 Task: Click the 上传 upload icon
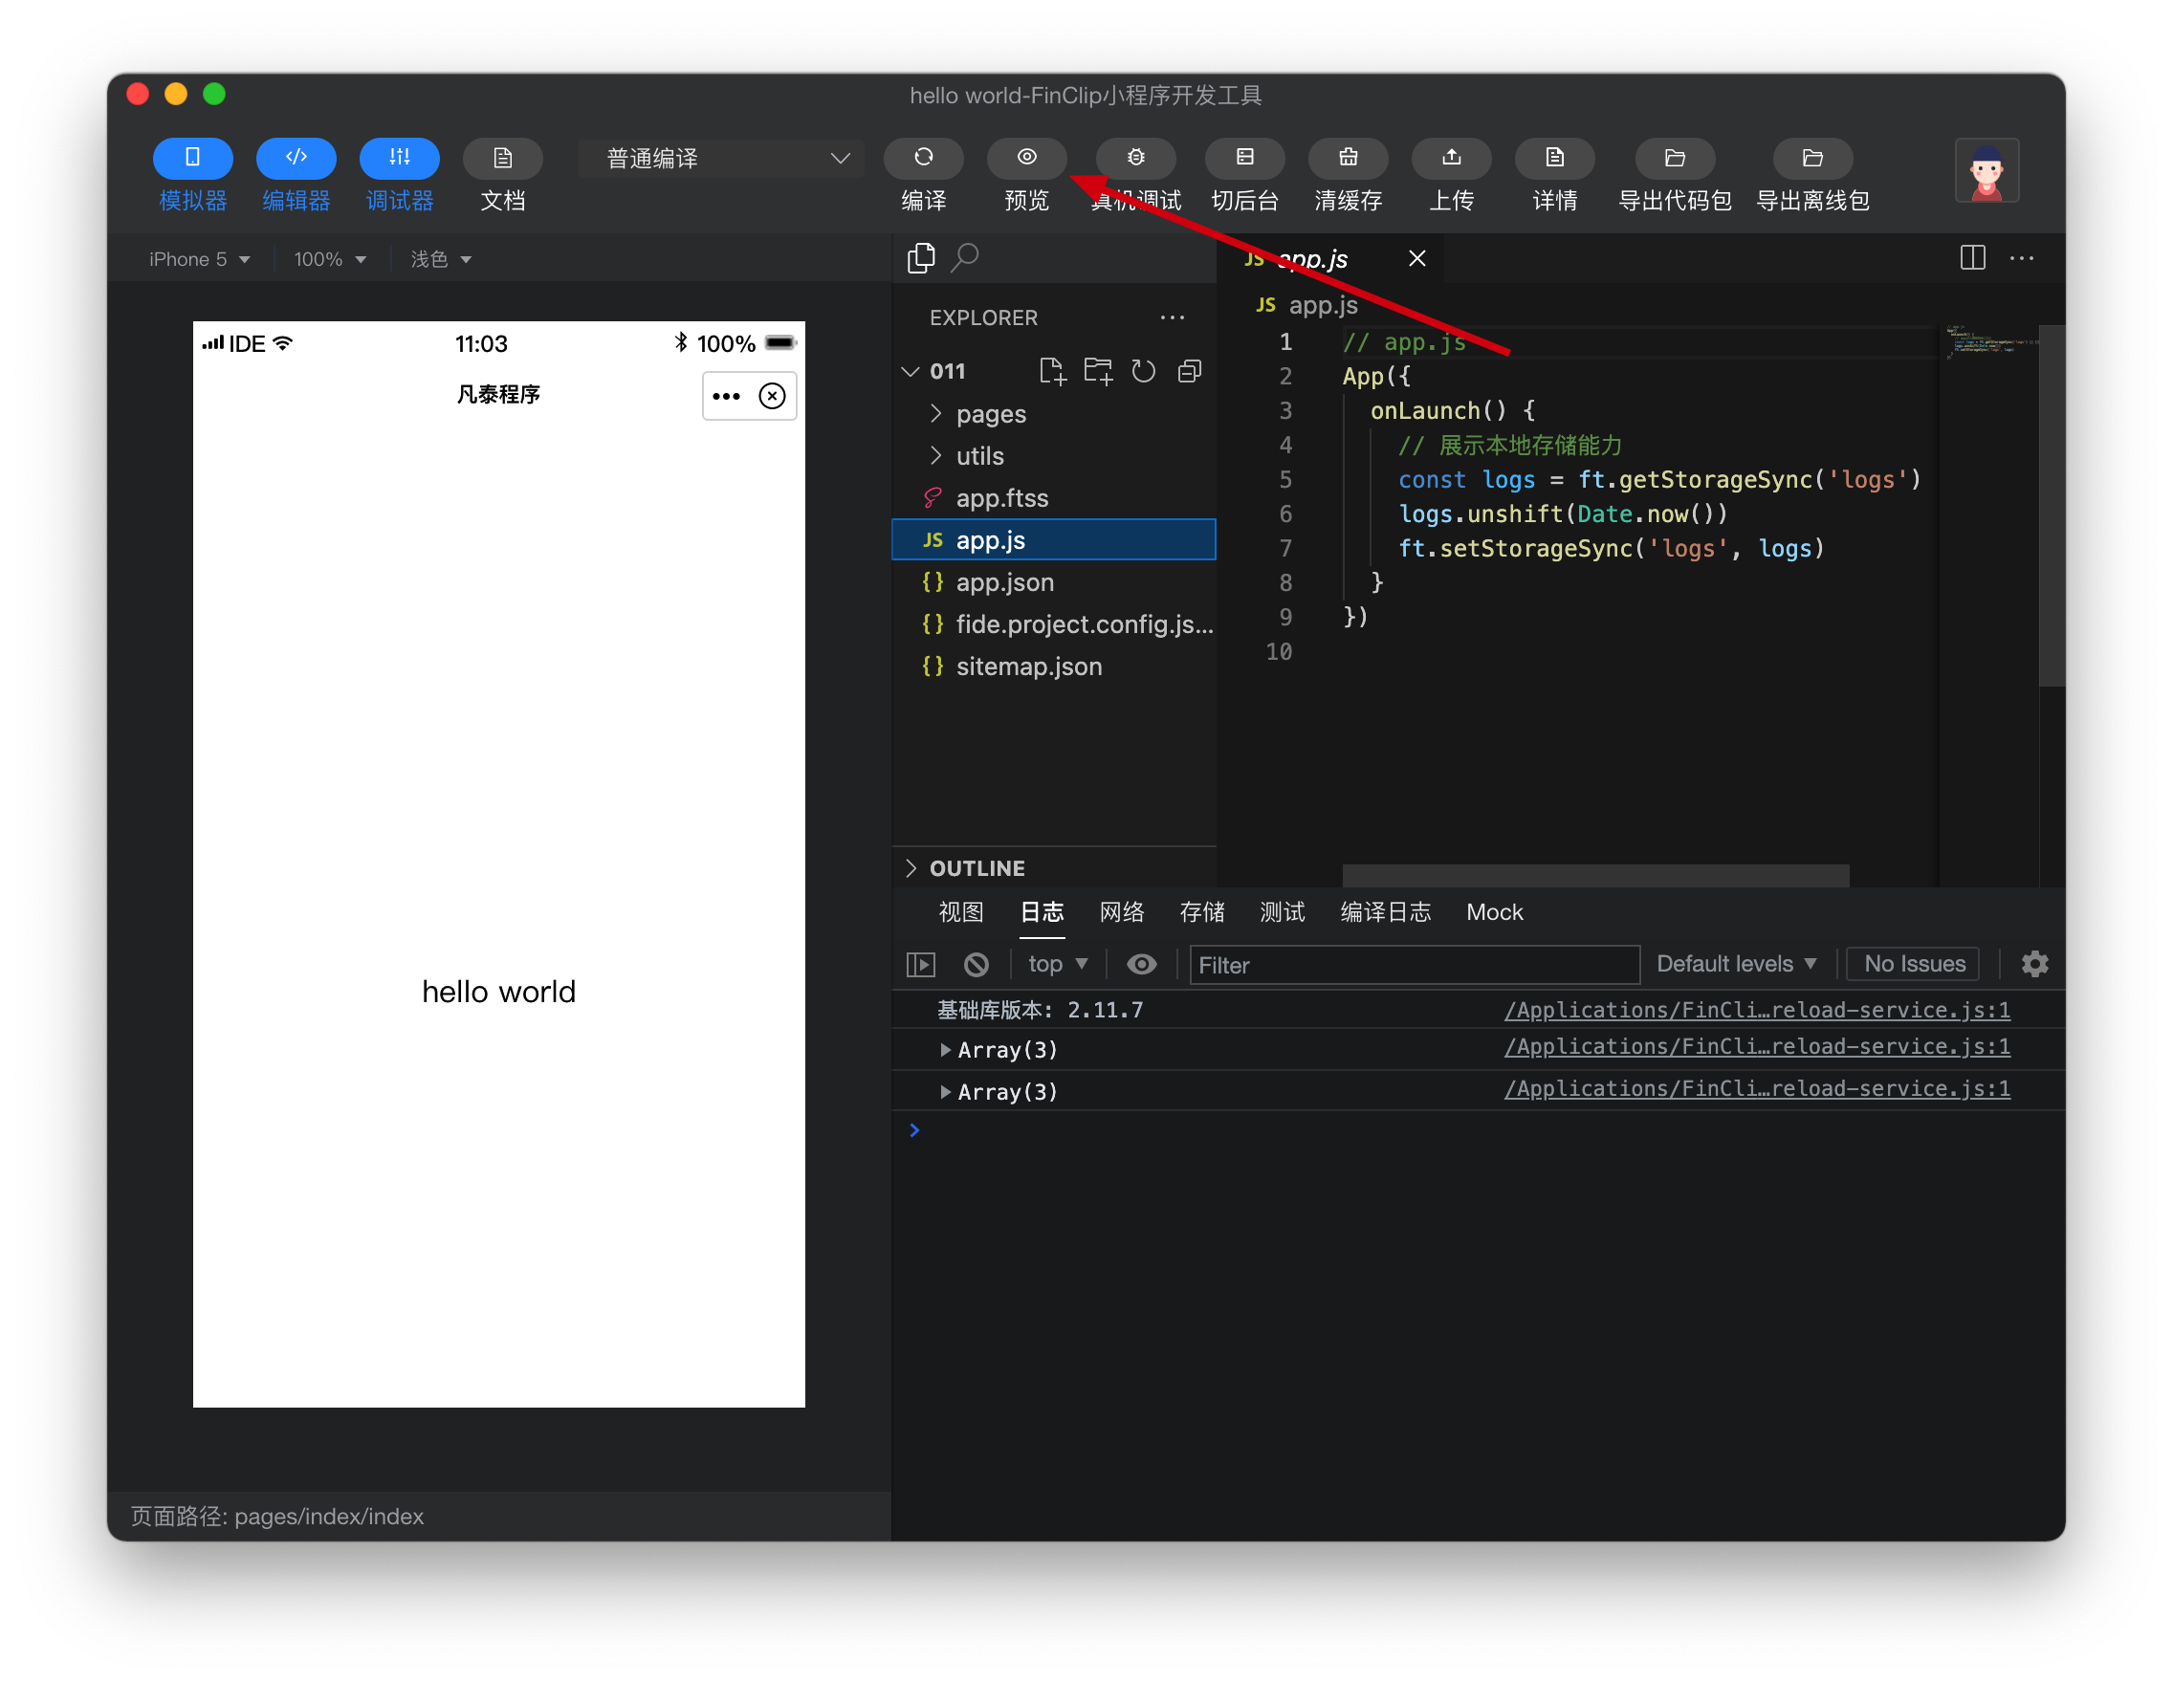click(1451, 157)
